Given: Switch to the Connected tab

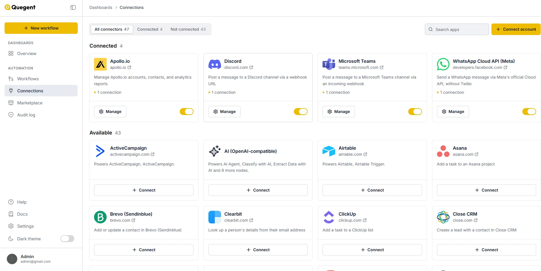Looking at the screenshot, I should click(150, 29).
